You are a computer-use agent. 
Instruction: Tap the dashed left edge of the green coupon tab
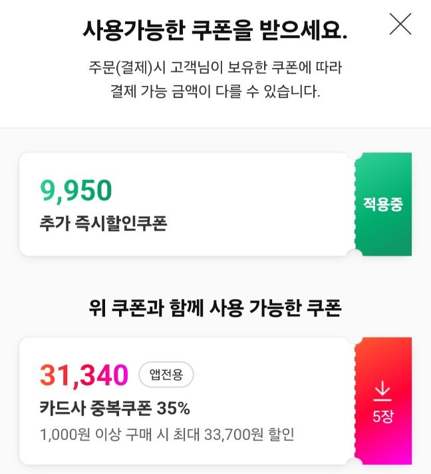[x=357, y=204]
